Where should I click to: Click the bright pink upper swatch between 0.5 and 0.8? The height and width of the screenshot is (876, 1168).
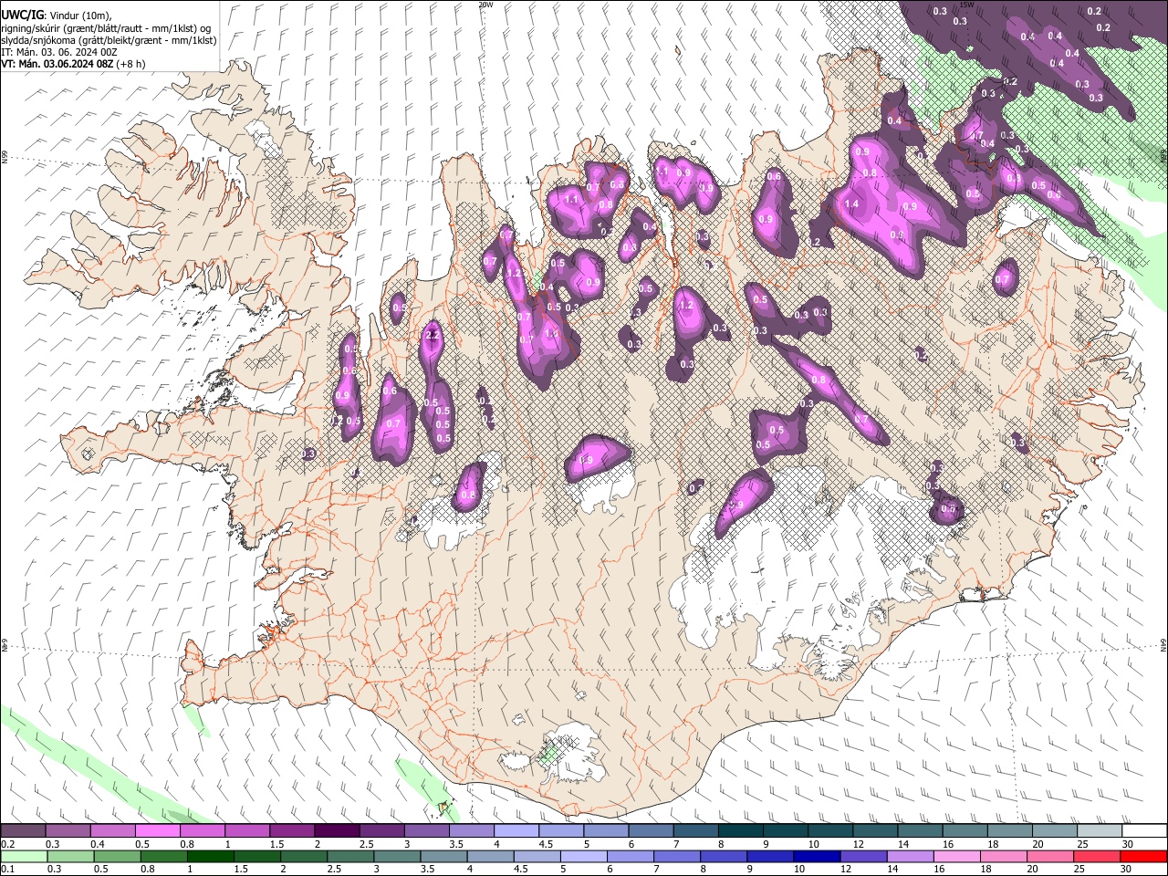click(x=158, y=831)
